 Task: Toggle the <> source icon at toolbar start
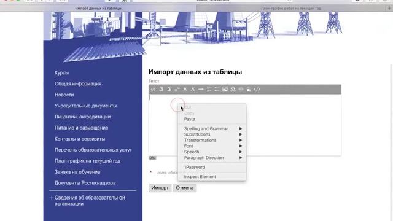[153, 89]
